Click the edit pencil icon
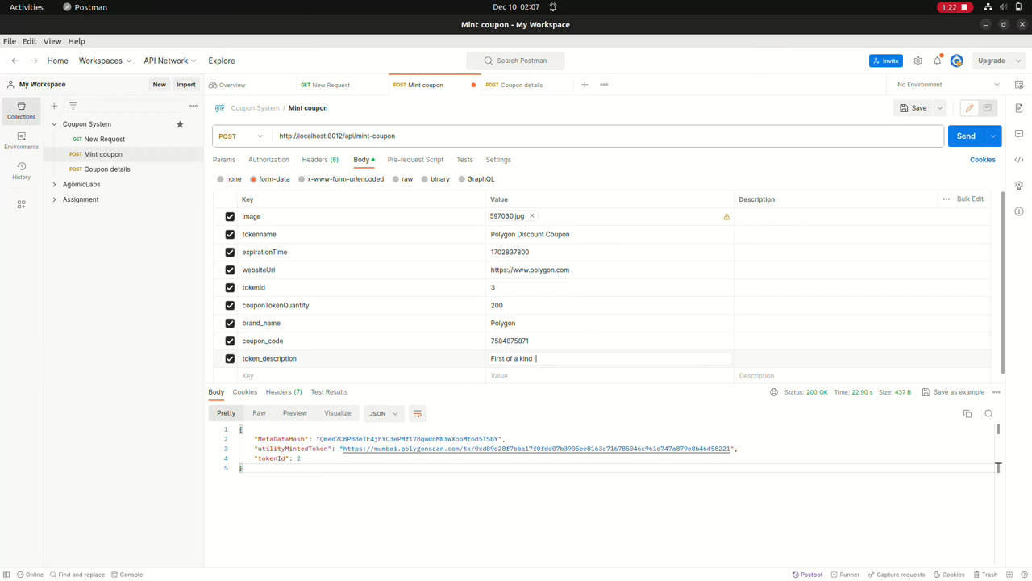This screenshot has height=581, width=1032. tap(969, 108)
